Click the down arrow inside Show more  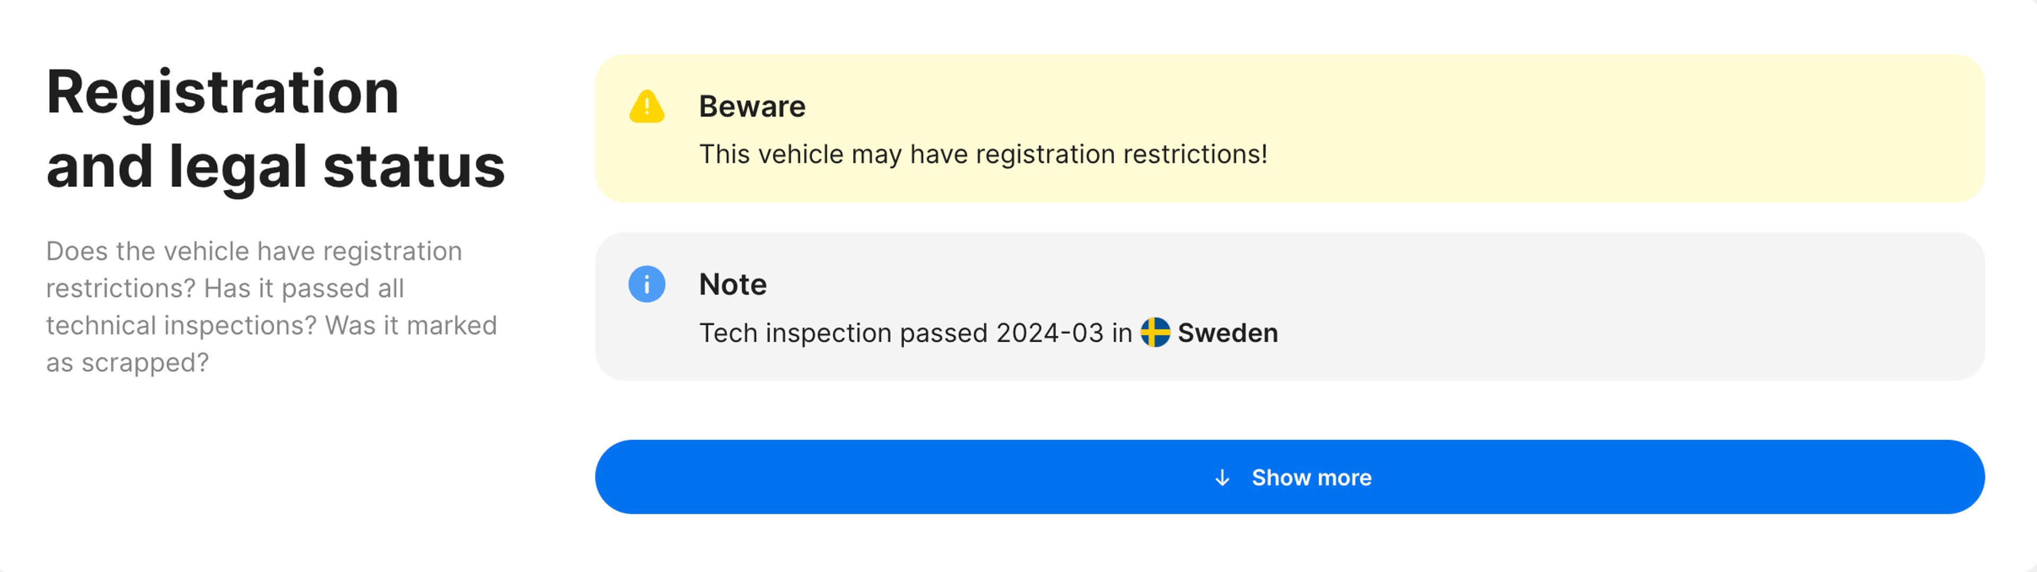pyautogui.click(x=1222, y=478)
